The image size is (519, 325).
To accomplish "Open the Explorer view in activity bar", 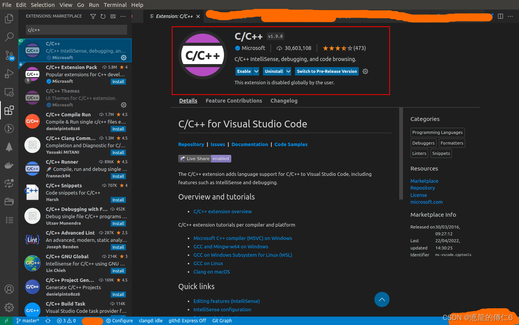I will point(9,19).
